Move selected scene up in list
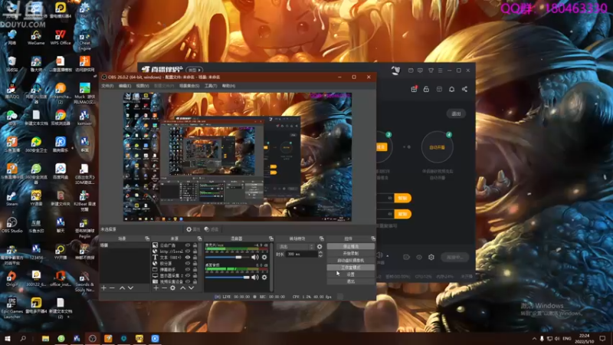 [122, 288]
